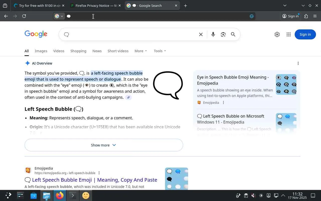Image resolution: width=321 pixels, height=201 pixels.
Task: Click the Emojipedia site favicon in the result
Action: 28,170
